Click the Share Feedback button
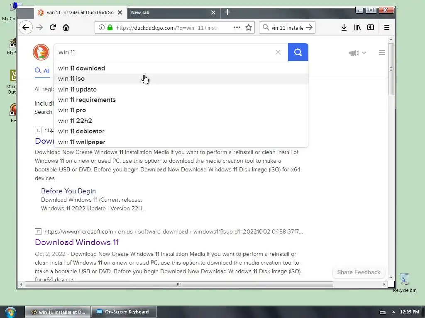 pyautogui.click(x=359, y=272)
